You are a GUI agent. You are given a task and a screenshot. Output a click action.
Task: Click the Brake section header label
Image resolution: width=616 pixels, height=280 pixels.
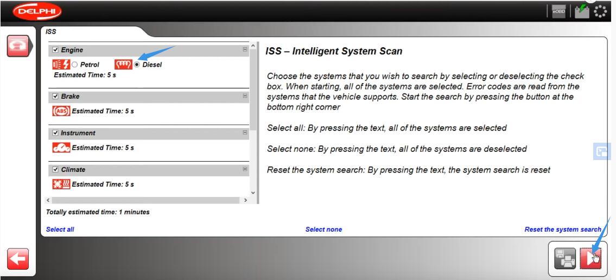click(71, 96)
